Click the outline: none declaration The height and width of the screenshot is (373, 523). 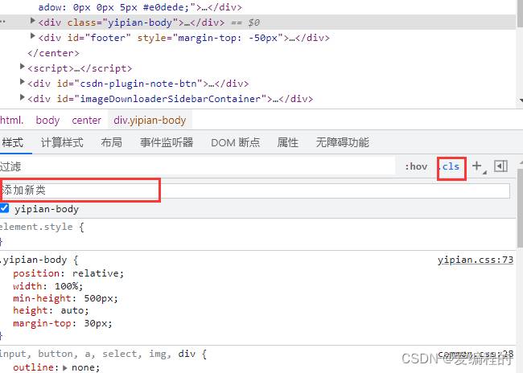(x=56, y=367)
